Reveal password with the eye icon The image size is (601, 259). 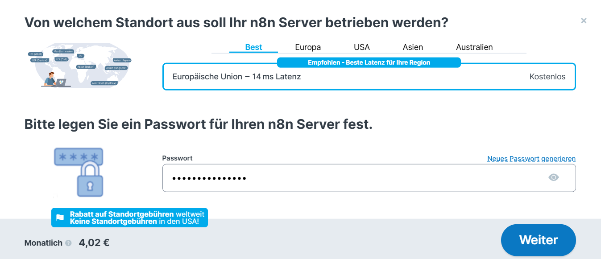pyautogui.click(x=554, y=177)
